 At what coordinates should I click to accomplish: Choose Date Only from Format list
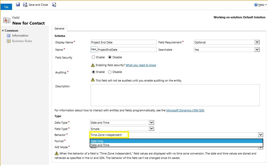pos(176,141)
